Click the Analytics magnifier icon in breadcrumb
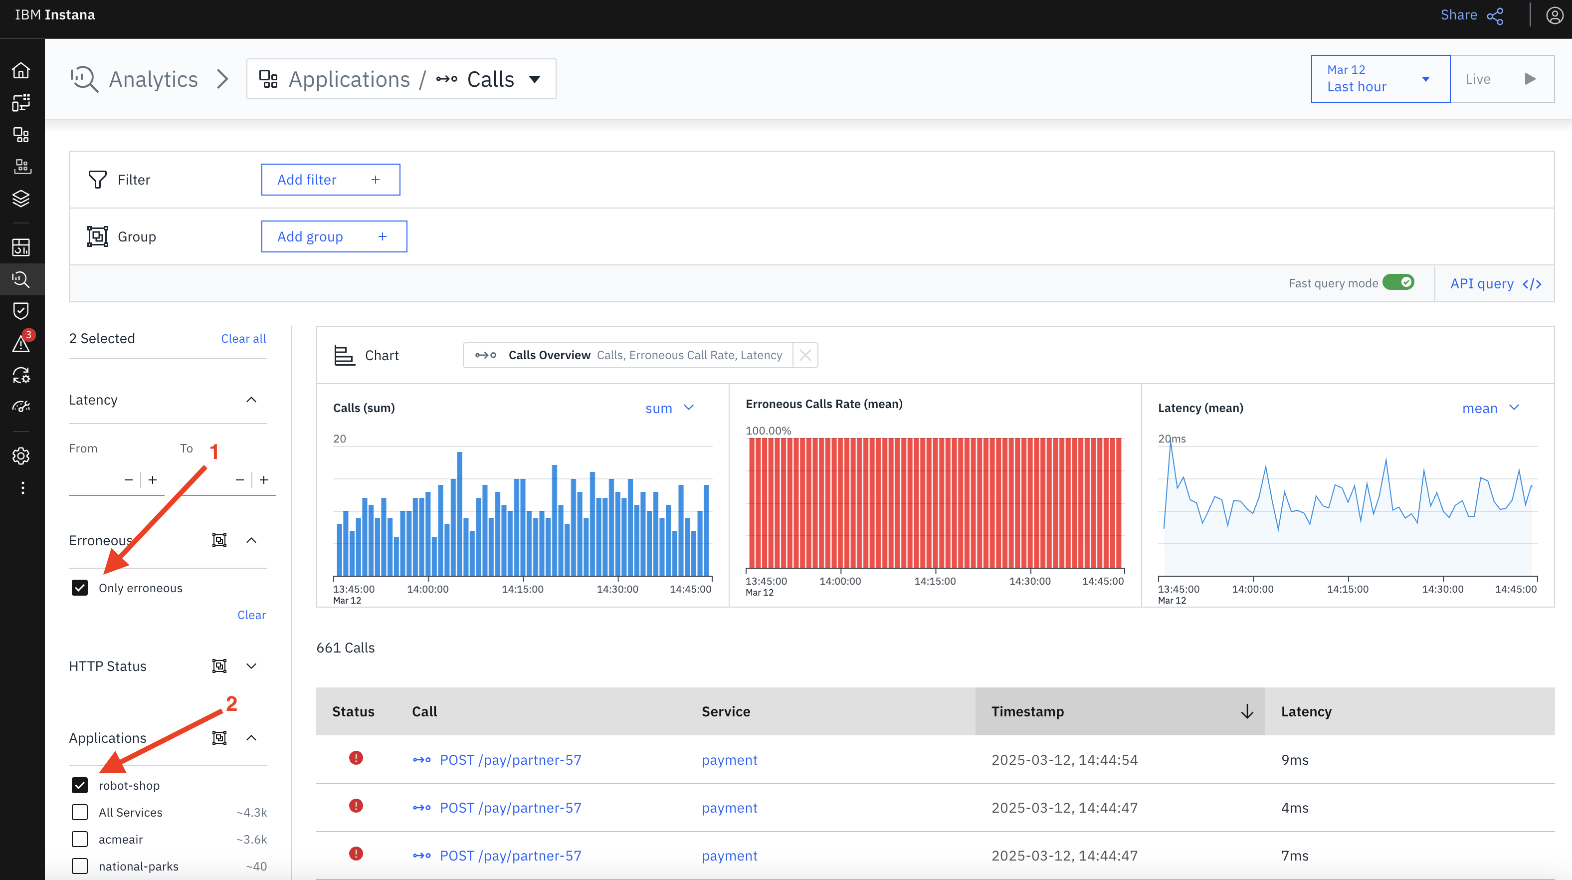This screenshot has width=1572, height=880. [84, 79]
